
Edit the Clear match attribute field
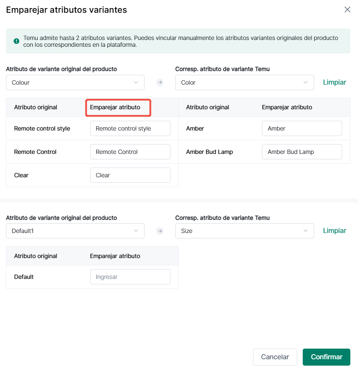coord(130,175)
